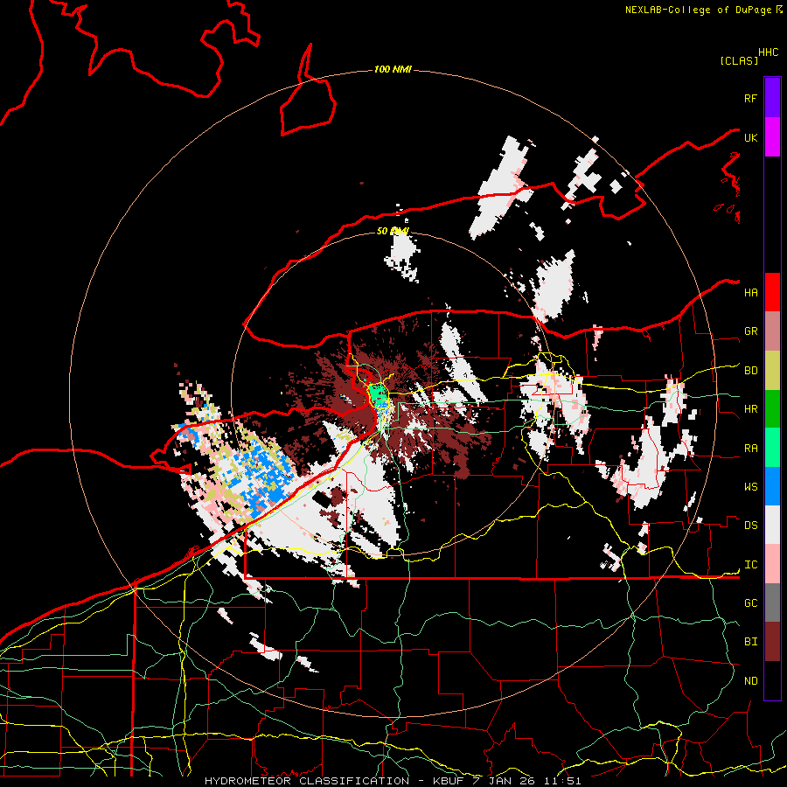
Task: Choose the DS white legend swatch
Action: click(x=772, y=525)
